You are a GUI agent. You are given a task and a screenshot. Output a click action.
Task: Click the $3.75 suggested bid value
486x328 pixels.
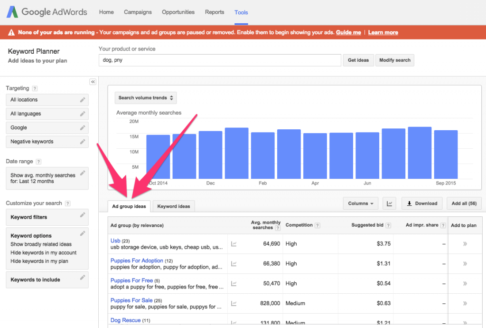coord(383,244)
